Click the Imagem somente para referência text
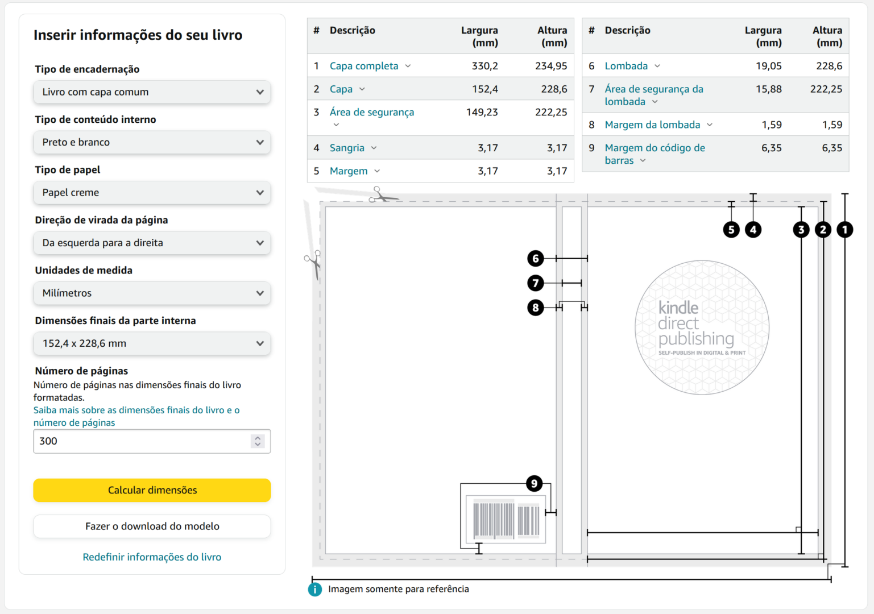This screenshot has height=614, width=874. (399, 589)
